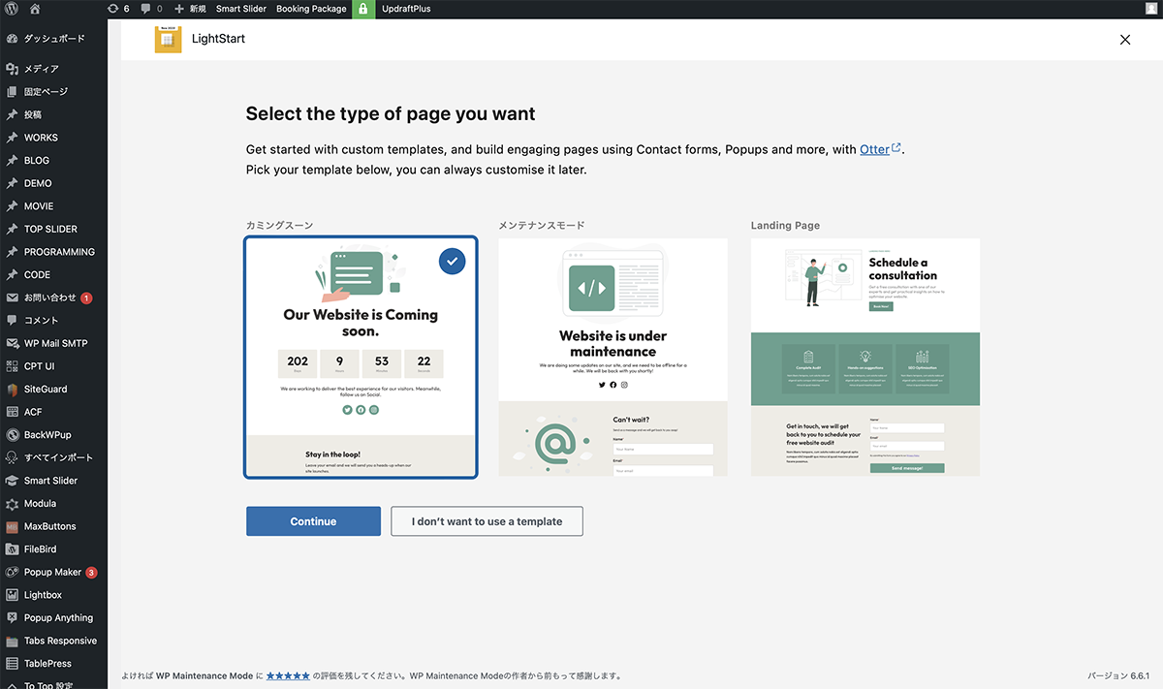The image size is (1163, 689).
Task: Click the LightStart logo icon
Action: click(168, 40)
